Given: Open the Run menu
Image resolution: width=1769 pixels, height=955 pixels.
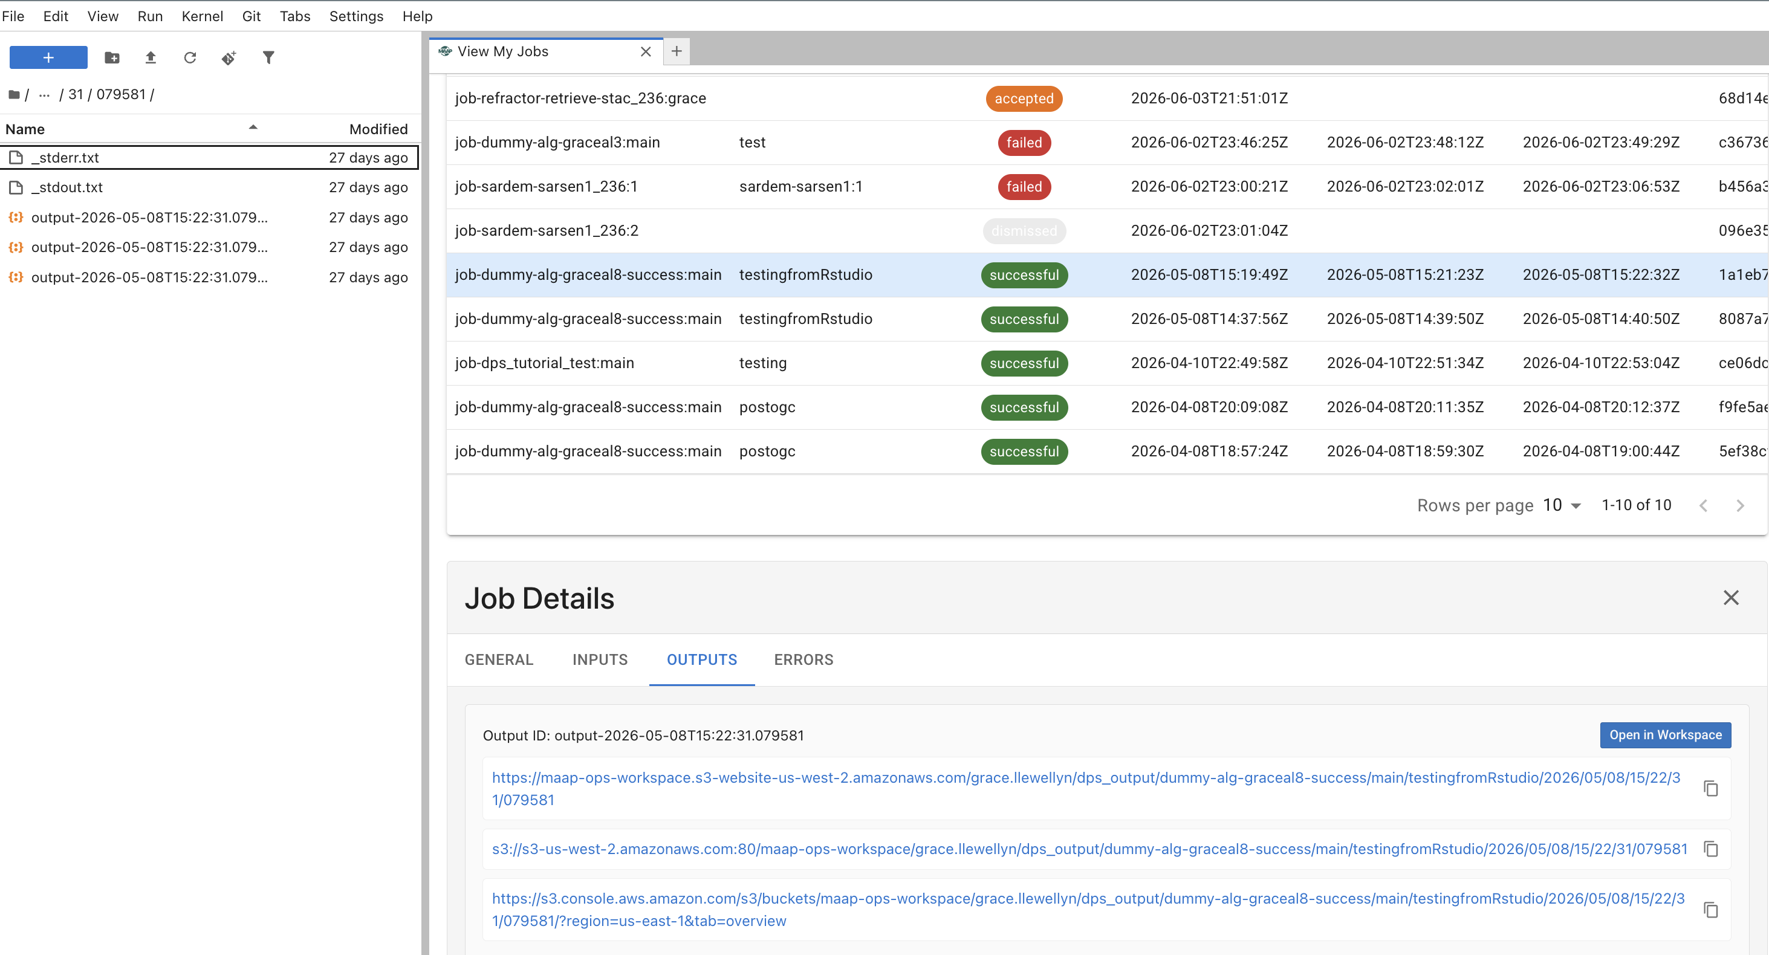Looking at the screenshot, I should (x=150, y=16).
